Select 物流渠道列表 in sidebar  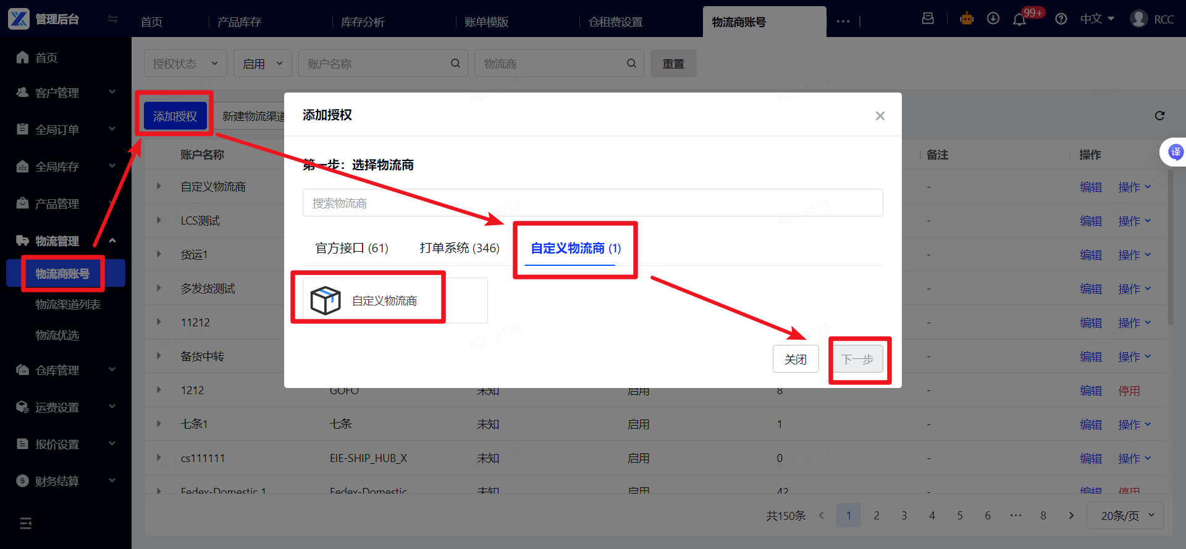point(68,304)
